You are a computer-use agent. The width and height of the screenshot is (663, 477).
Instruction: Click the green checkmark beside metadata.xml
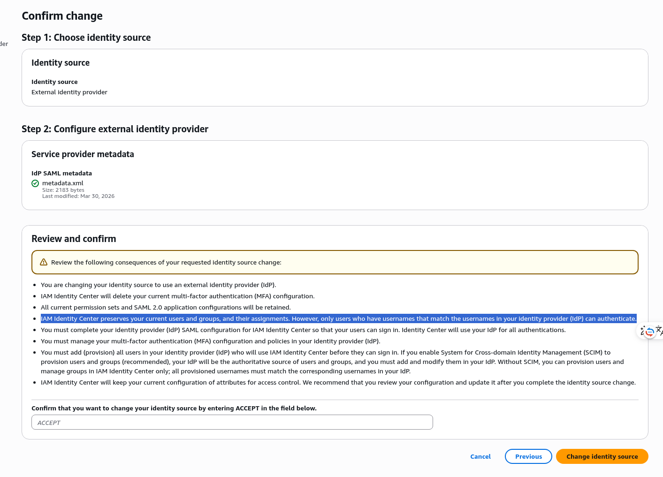(x=35, y=183)
